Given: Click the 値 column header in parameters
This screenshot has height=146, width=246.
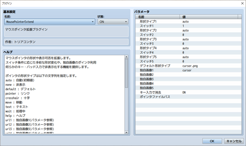Looking at the screenshot, I should tap(209, 17).
